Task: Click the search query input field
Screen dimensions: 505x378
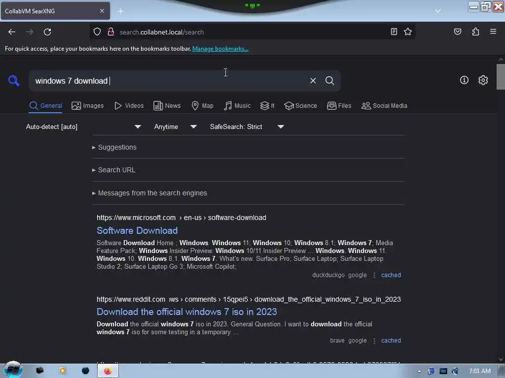Action: tap(168, 81)
